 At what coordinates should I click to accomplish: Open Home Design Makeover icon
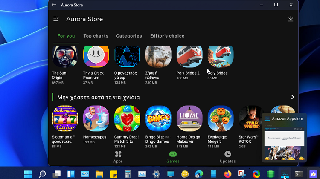(x=189, y=118)
